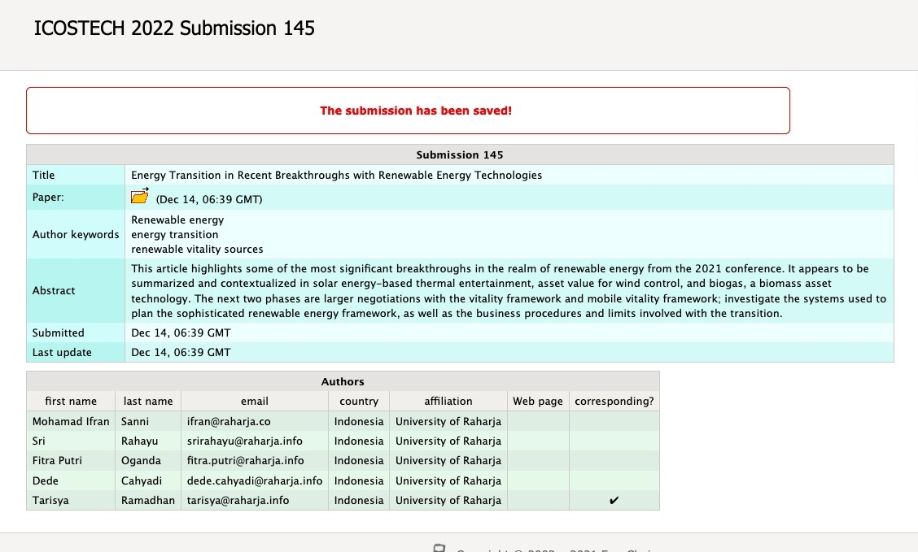Click last name 'Ramadhan'
The width and height of the screenshot is (918, 552).
[x=148, y=501]
